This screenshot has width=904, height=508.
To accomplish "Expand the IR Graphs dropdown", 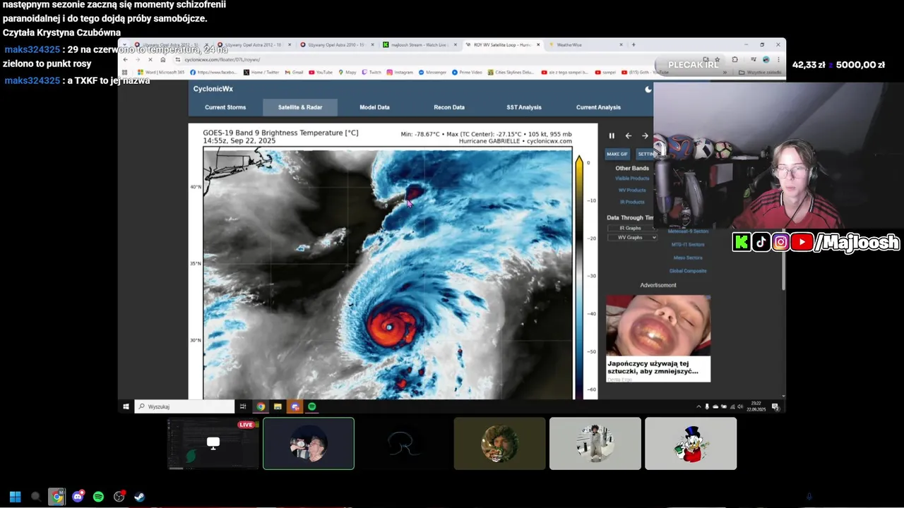I will click(631, 228).
